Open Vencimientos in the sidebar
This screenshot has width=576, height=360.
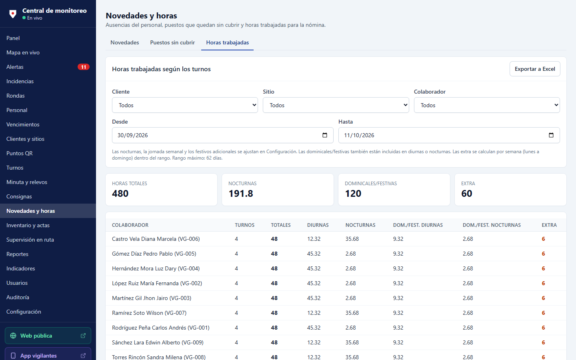click(x=48, y=124)
